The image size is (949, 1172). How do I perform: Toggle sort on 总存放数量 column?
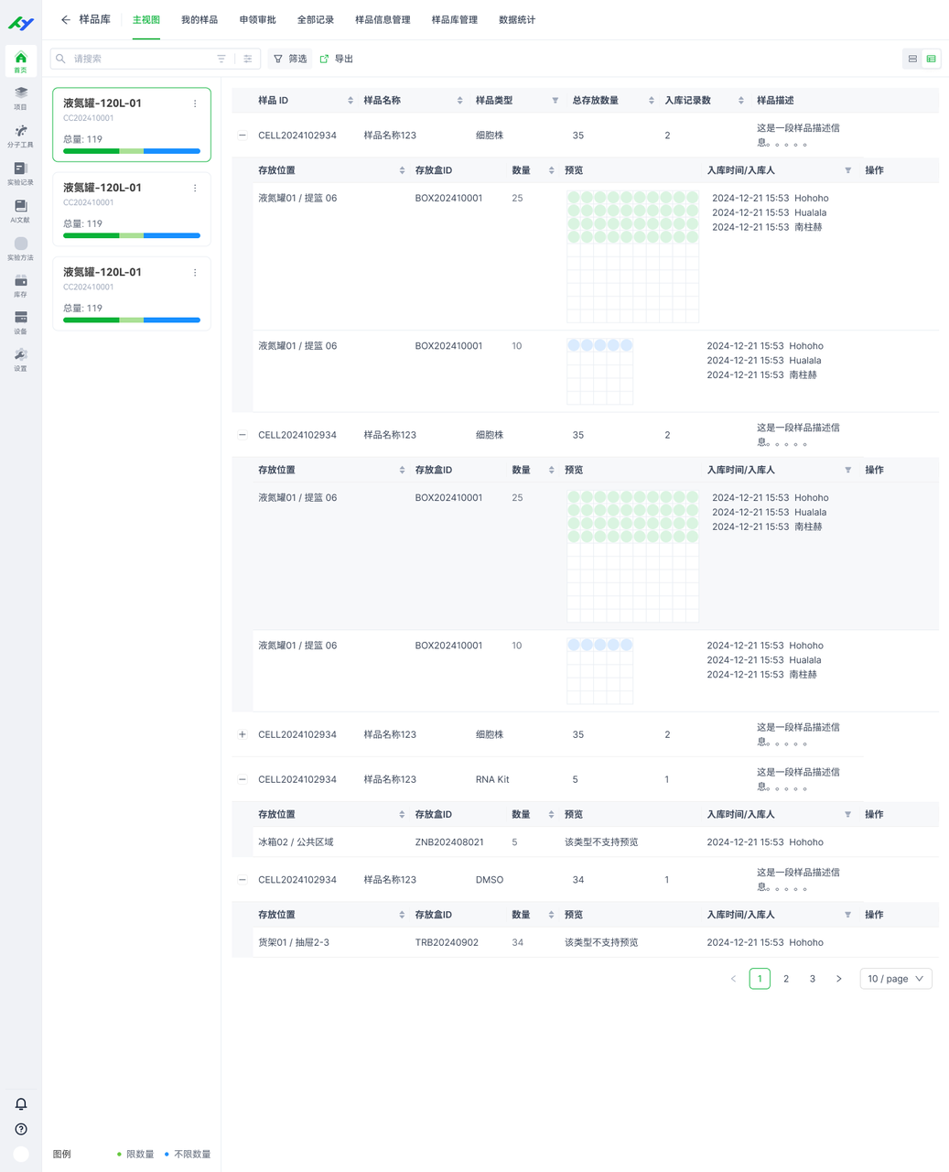(x=651, y=101)
